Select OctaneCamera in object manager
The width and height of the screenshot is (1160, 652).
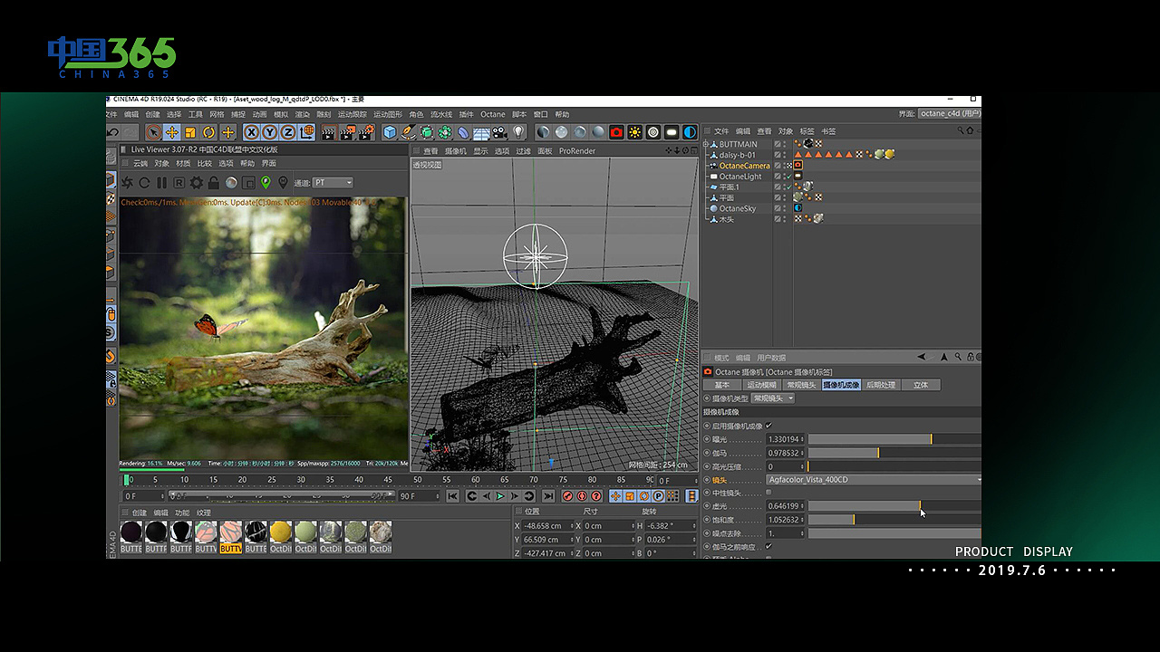pos(744,166)
